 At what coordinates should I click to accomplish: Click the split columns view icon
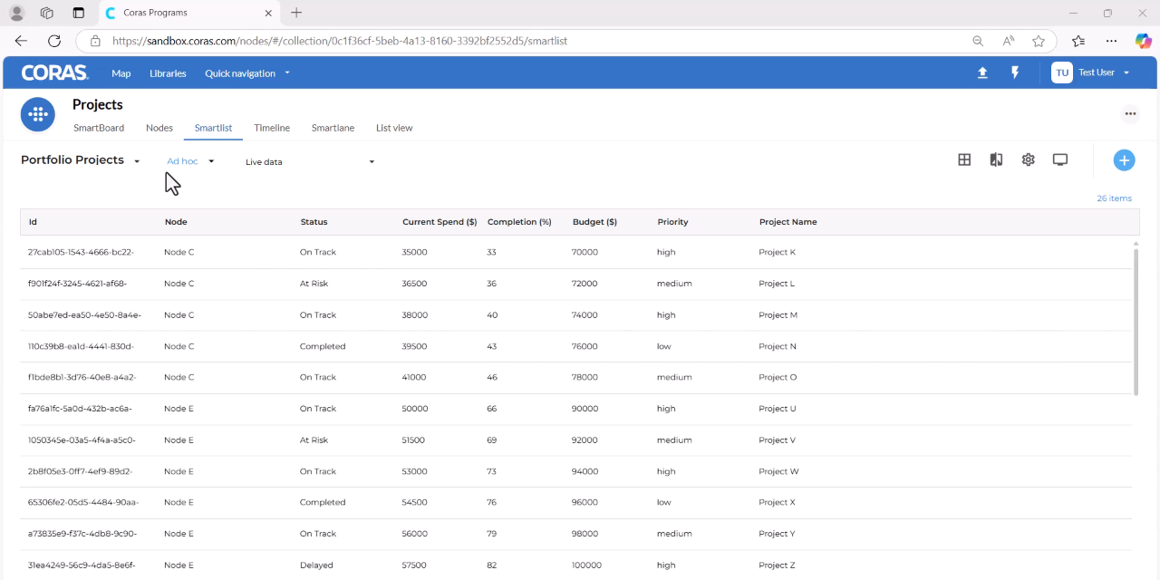click(996, 159)
